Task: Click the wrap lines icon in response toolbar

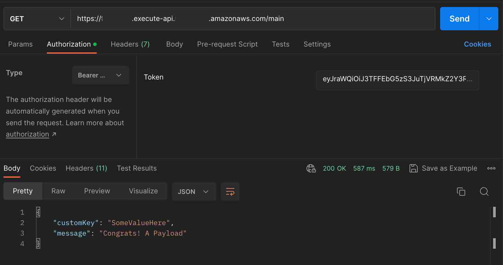Action: click(x=230, y=192)
